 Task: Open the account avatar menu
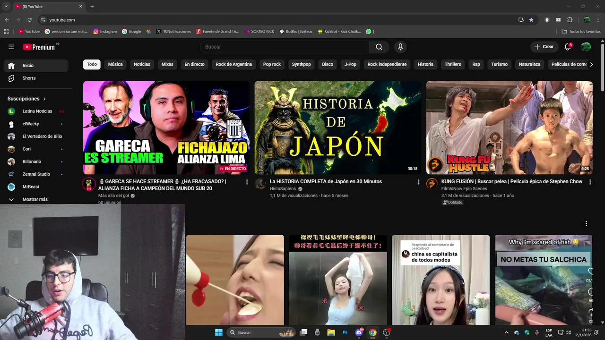[x=586, y=47]
